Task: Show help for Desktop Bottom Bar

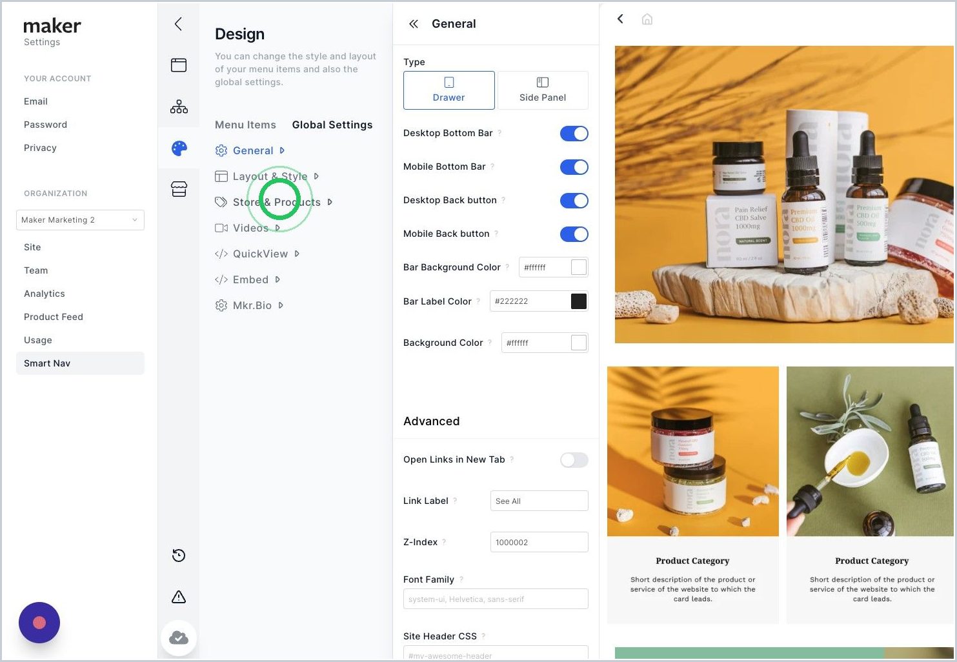Action: 499,133
